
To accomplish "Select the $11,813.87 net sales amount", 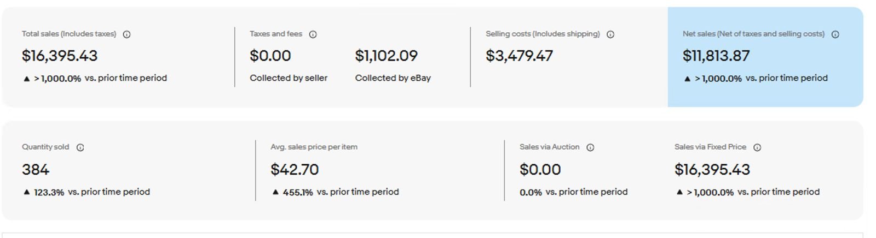I will (x=716, y=56).
